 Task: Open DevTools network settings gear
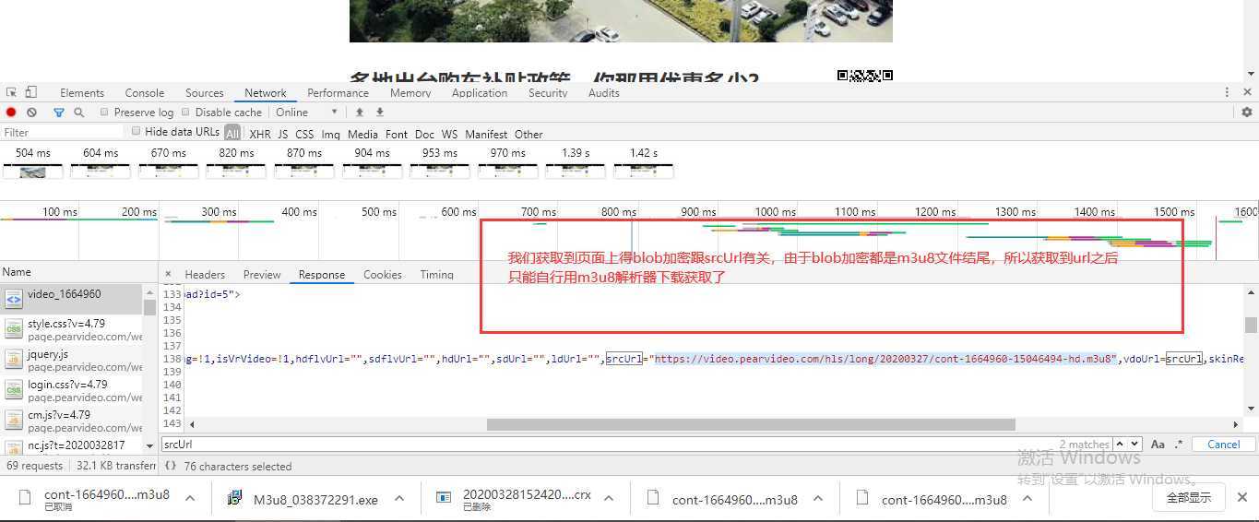(x=1247, y=113)
